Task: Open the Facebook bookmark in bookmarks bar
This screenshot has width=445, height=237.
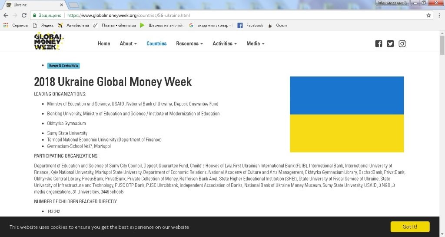Action: pos(250,25)
